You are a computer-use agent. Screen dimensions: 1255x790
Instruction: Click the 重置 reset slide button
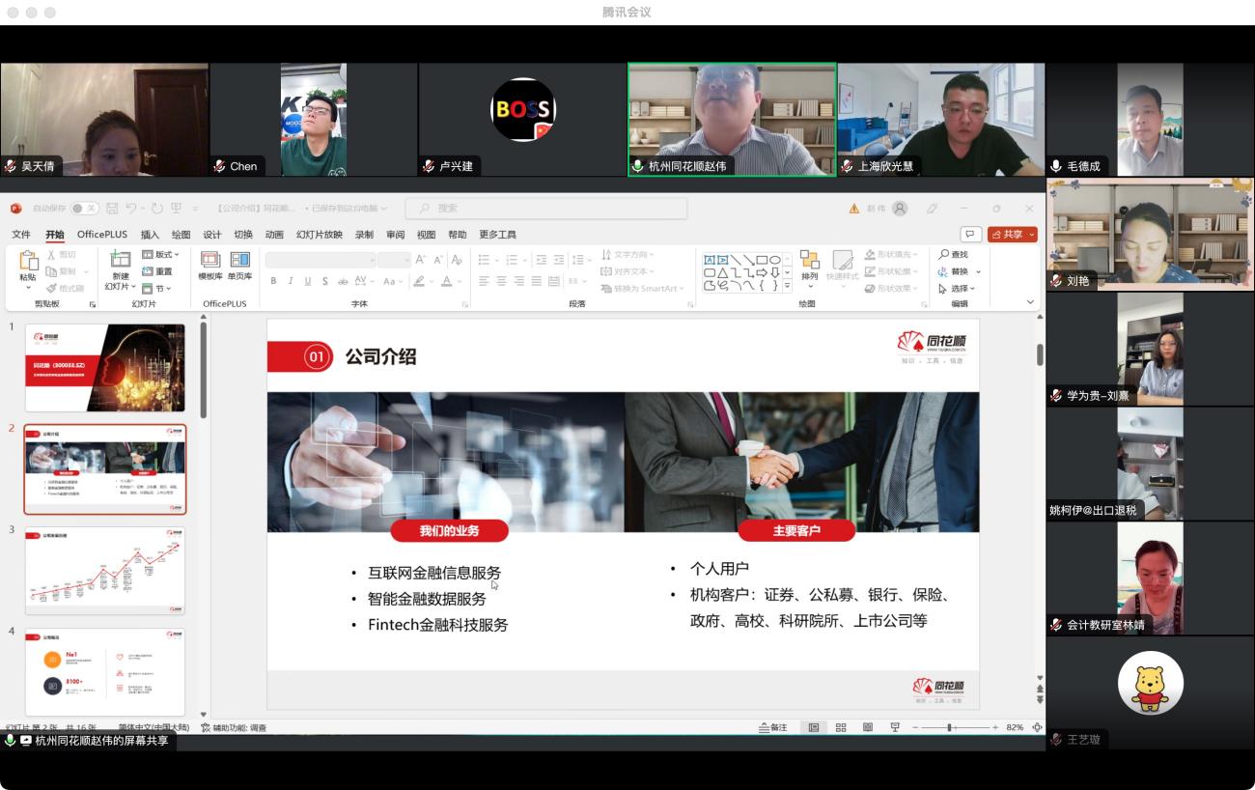click(x=157, y=271)
